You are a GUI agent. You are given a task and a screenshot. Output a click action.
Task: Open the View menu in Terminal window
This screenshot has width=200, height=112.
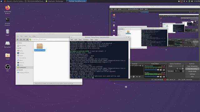(80, 40)
